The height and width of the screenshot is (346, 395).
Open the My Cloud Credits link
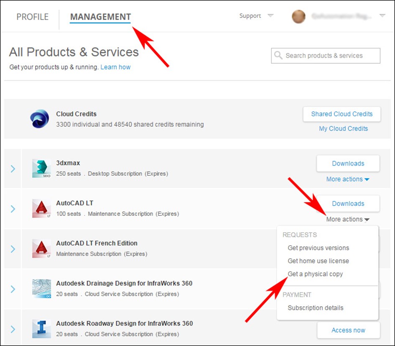(343, 128)
